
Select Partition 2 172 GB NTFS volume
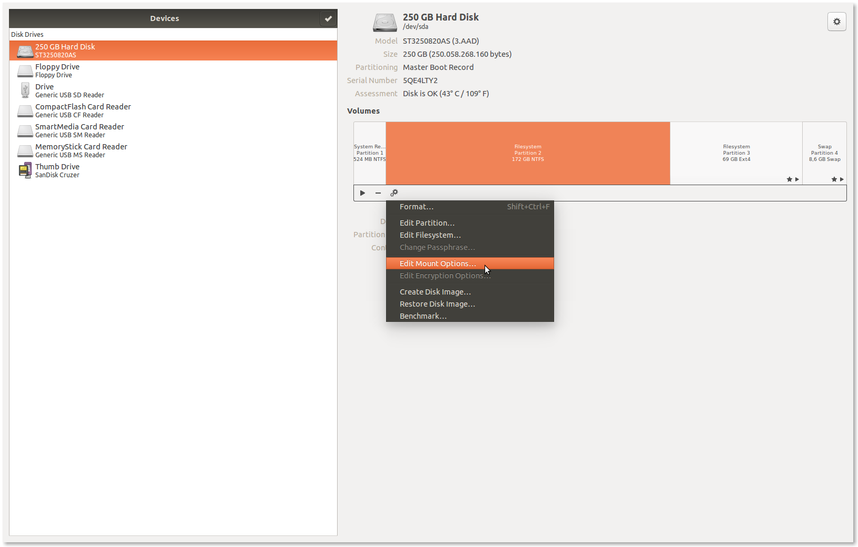click(528, 153)
